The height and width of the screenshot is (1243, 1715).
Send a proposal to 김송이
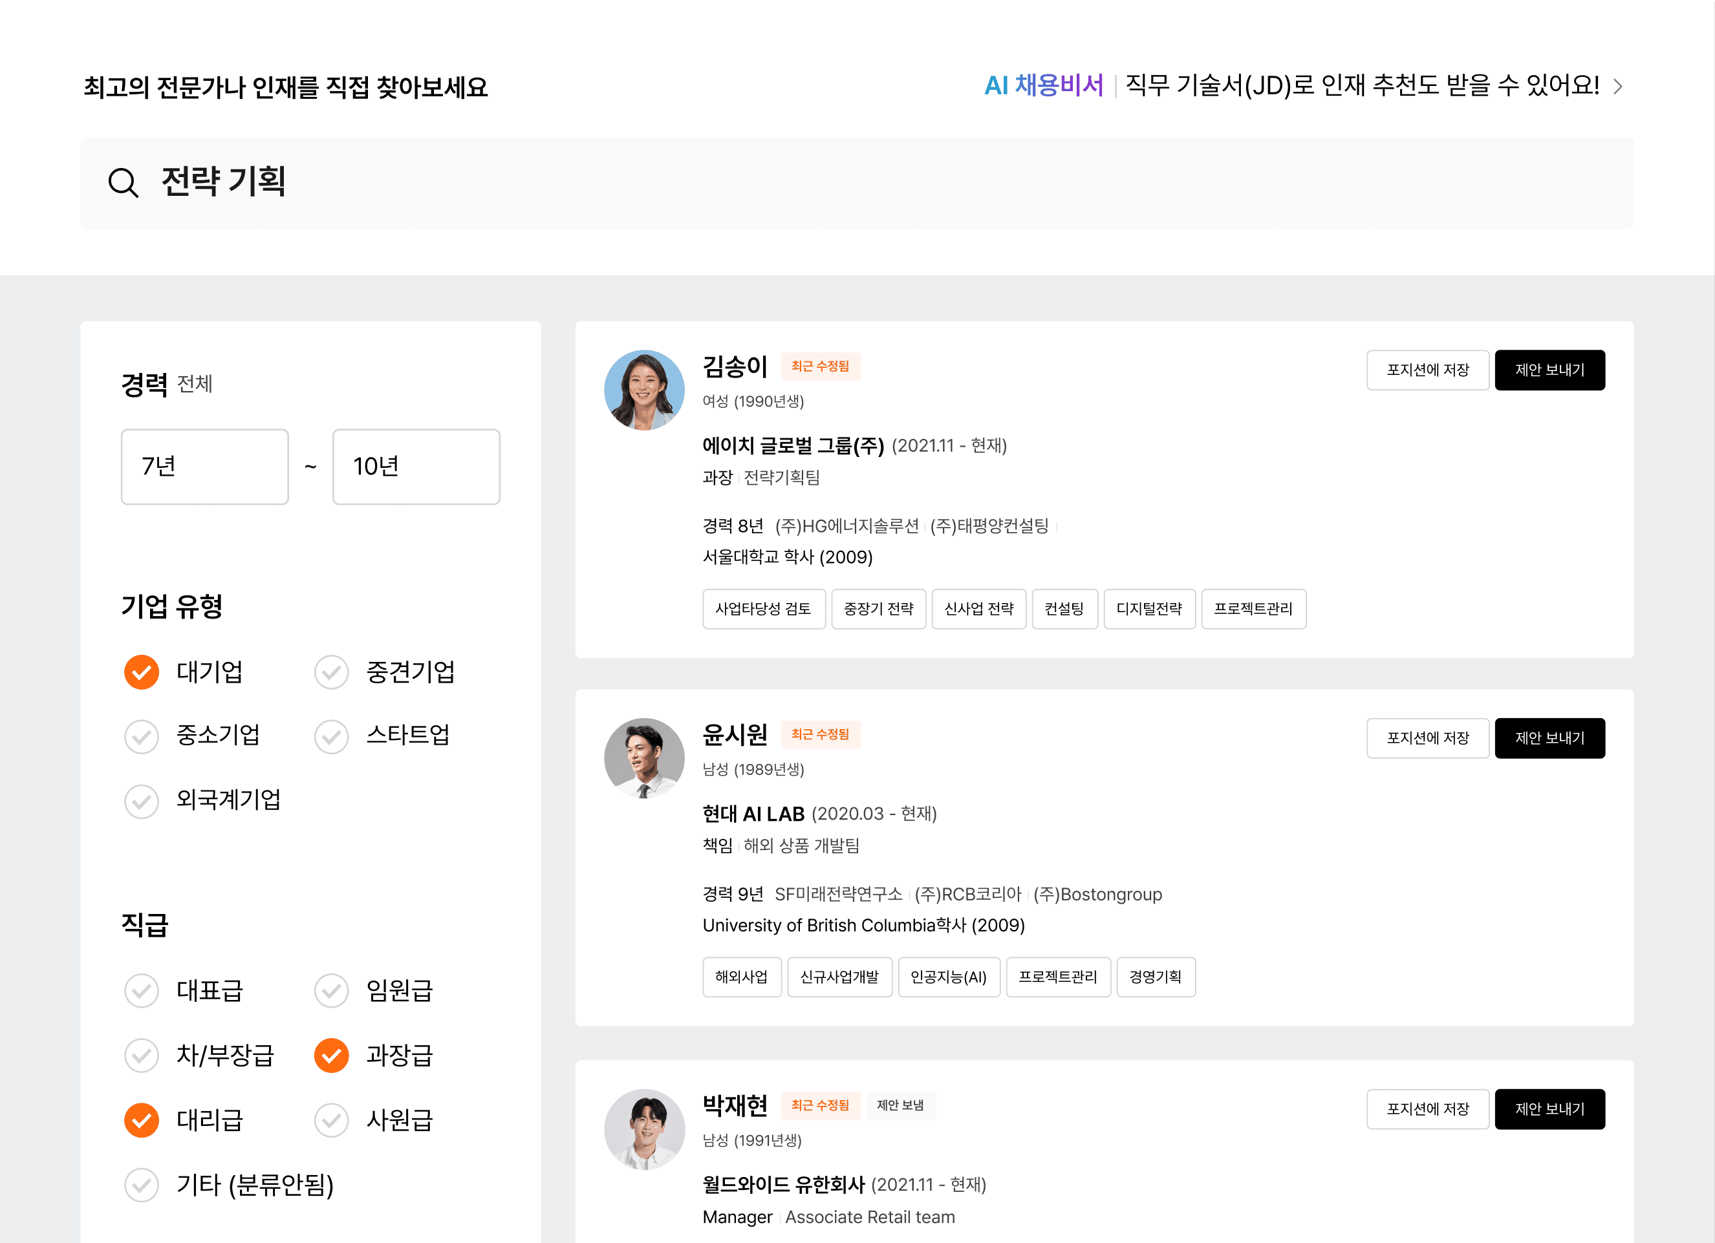1549,370
